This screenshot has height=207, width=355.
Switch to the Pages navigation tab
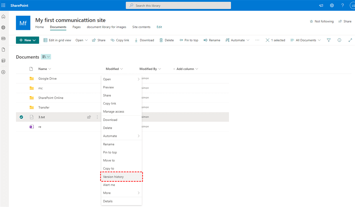[x=77, y=27]
